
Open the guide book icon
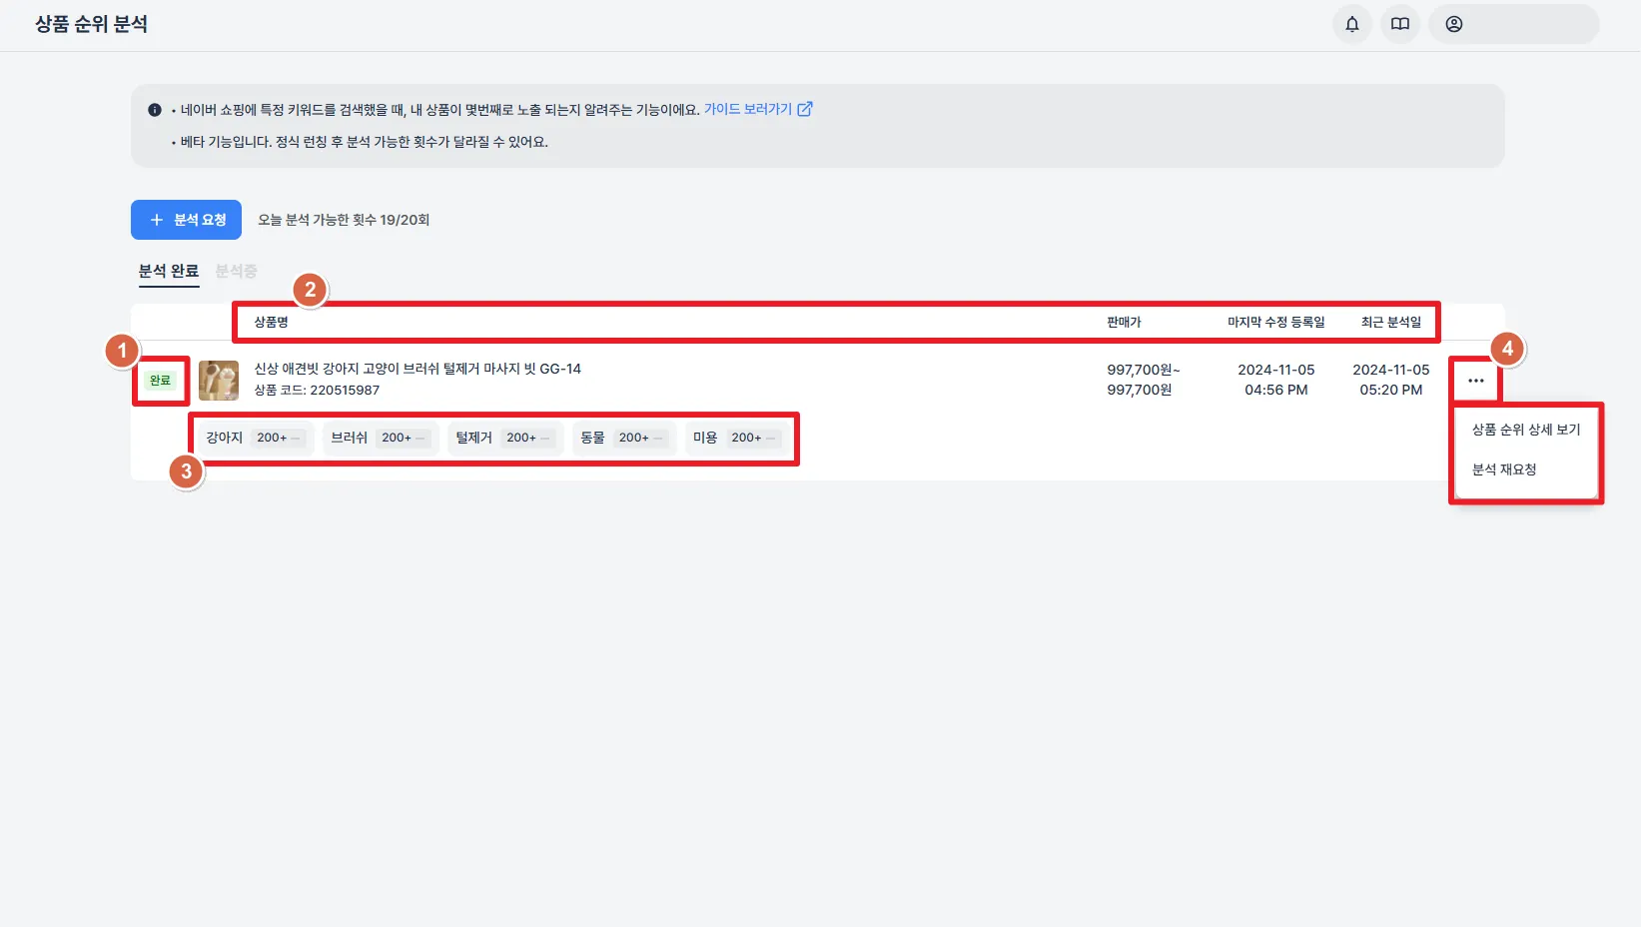[1400, 24]
